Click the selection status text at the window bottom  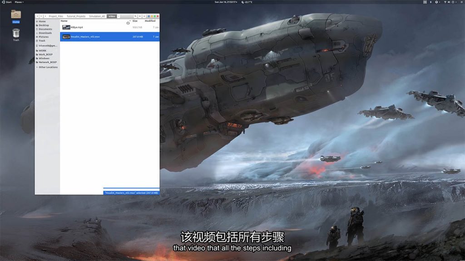tap(131, 193)
